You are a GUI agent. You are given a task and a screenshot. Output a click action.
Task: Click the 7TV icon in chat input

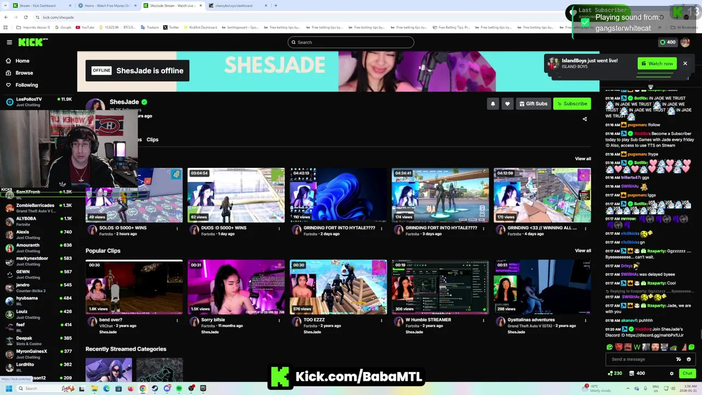tap(678, 359)
